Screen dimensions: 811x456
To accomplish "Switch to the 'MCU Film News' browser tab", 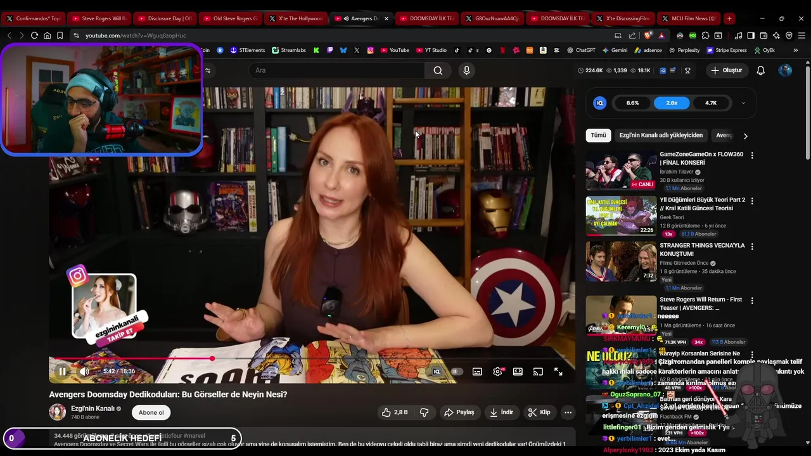I will [689, 18].
